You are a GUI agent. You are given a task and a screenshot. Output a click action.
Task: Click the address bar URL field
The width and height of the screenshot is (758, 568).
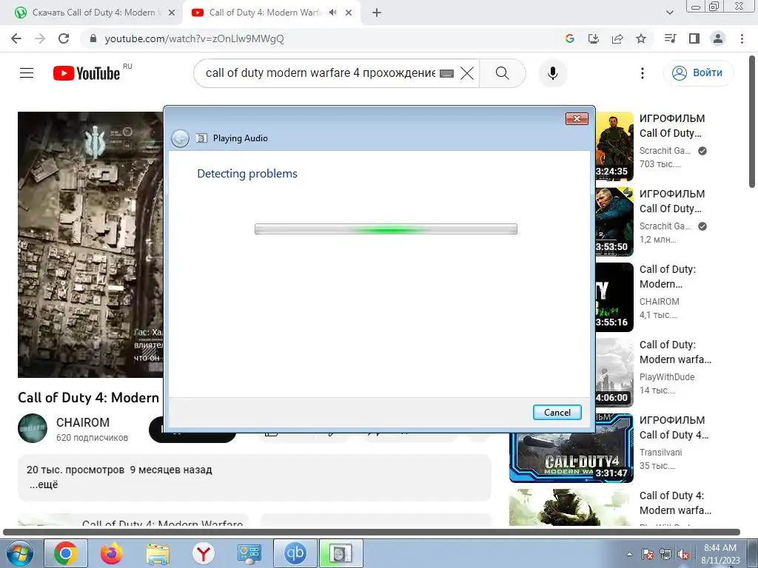(319, 38)
